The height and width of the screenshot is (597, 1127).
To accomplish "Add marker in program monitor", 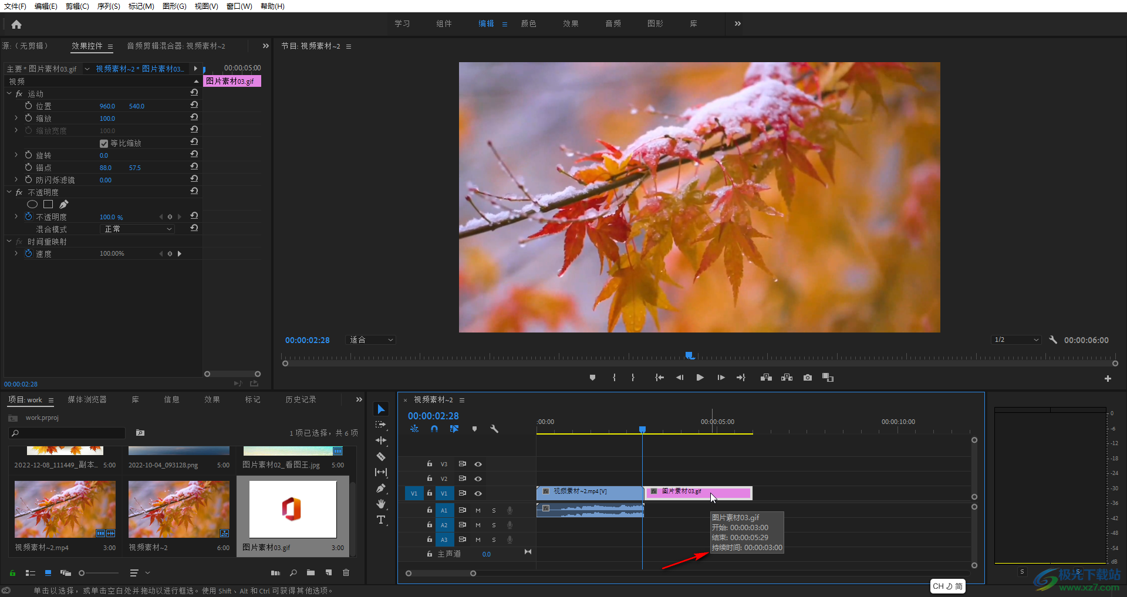I will 592,378.
